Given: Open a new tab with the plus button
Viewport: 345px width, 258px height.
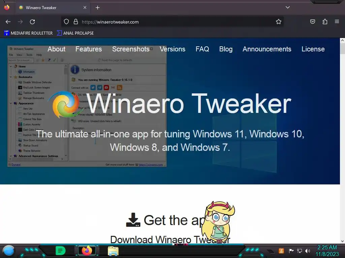Looking at the screenshot, I should pos(97,8).
